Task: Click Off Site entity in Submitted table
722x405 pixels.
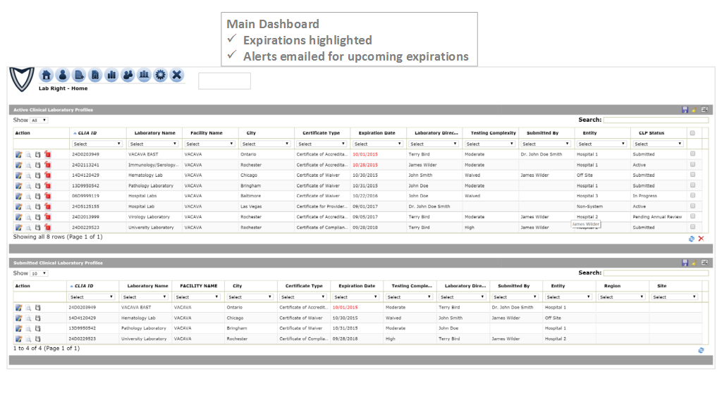Action: click(x=553, y=318)
